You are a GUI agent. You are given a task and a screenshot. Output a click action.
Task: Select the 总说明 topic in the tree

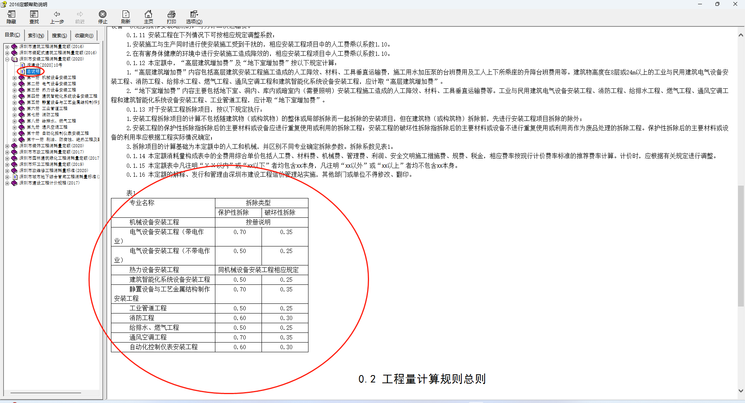pos(33,71)
